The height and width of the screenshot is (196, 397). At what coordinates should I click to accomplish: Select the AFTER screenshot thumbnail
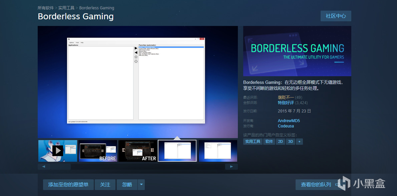tap(138, 151)
